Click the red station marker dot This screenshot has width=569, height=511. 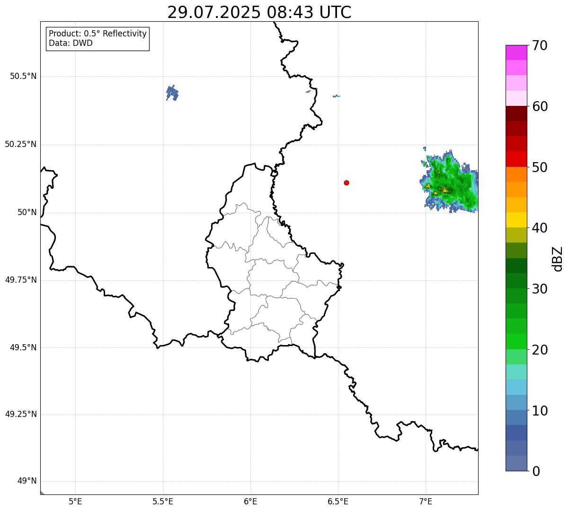click(x=347, y=182)
